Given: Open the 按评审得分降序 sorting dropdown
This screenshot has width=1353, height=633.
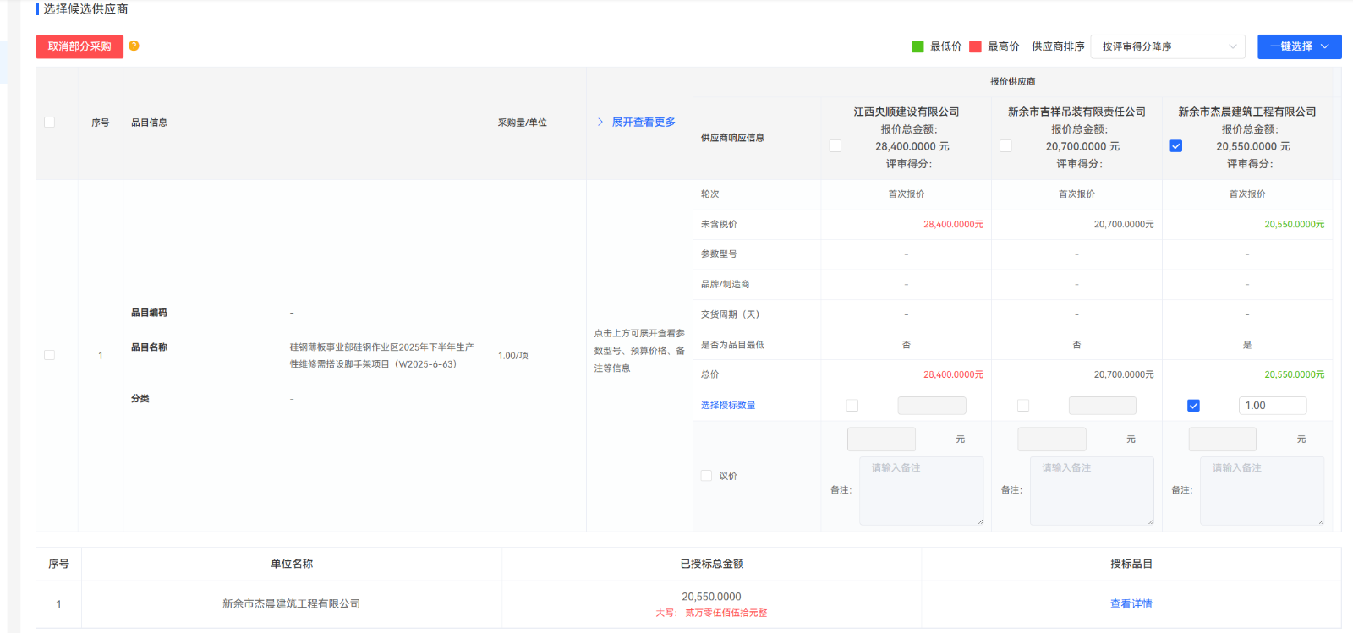Looking at the screenshot, I should pyautogui.click(x=1169, y=46).
